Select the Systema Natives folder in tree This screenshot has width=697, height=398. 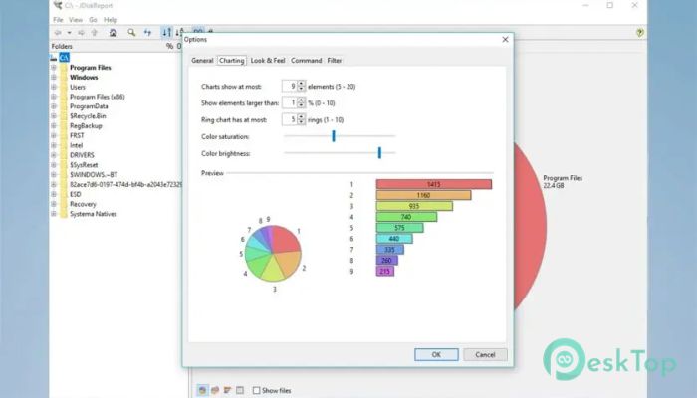tap(93, 214)
